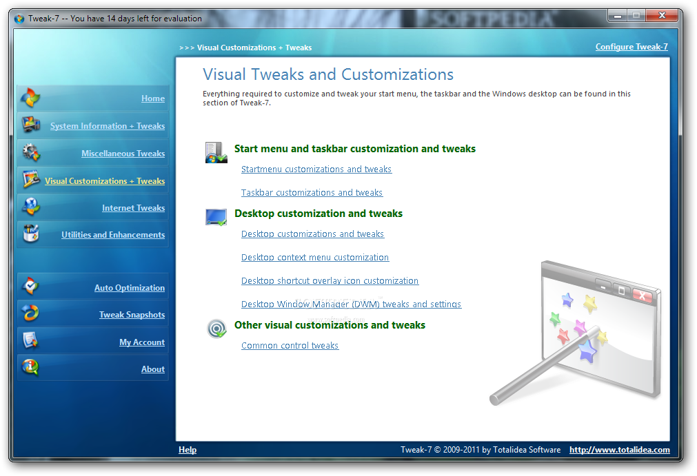Go to Miscellaneous Tweaks section
The width and height of the screenshot is (697, 476).
pyautogui.click(x=123, y=154)
